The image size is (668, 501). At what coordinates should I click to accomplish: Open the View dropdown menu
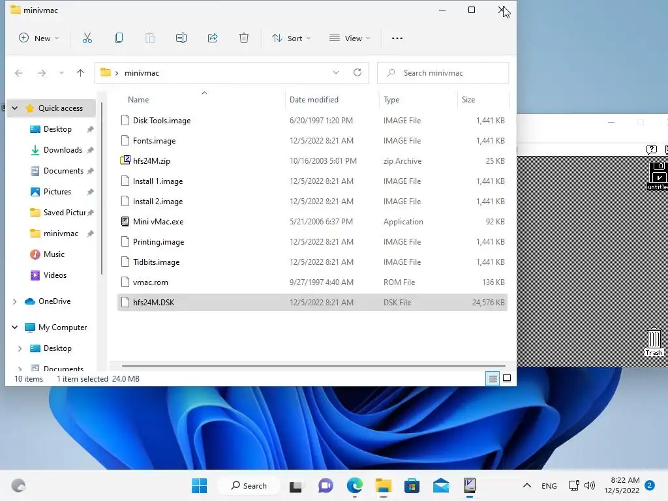coord(350,38)
